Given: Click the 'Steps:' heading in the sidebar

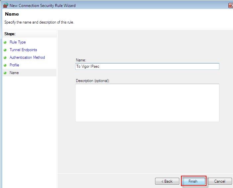Looking at the screenshot, I should click(10, 34).
